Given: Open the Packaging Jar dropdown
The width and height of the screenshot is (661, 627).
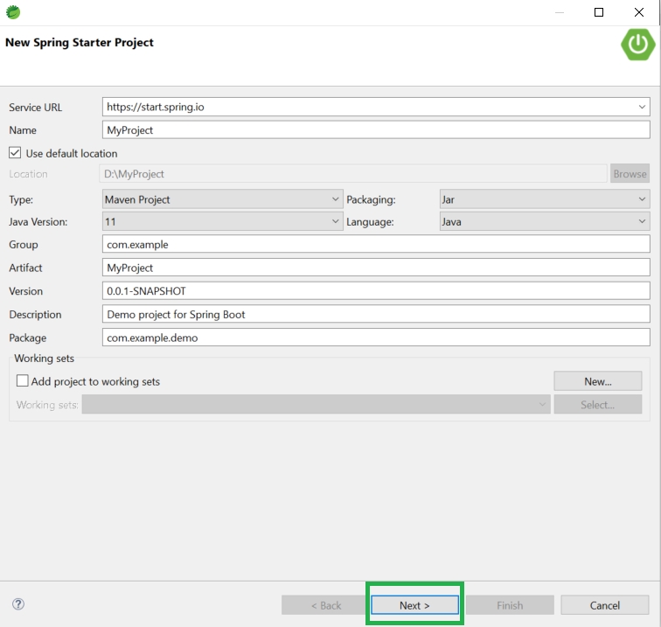Looking at the screenshot, I should 544,199.
